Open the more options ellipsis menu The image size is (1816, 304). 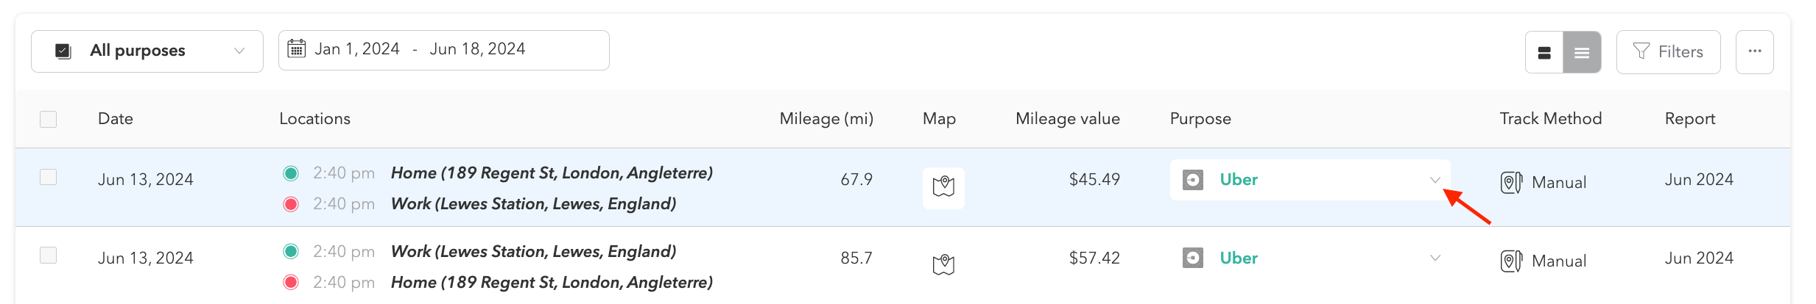(1754, 51)
